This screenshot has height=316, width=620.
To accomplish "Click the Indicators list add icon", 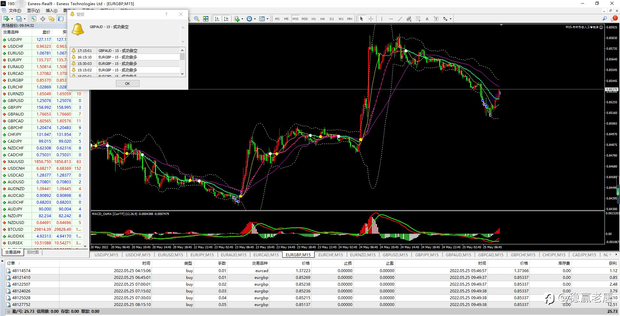I will 237,19.
